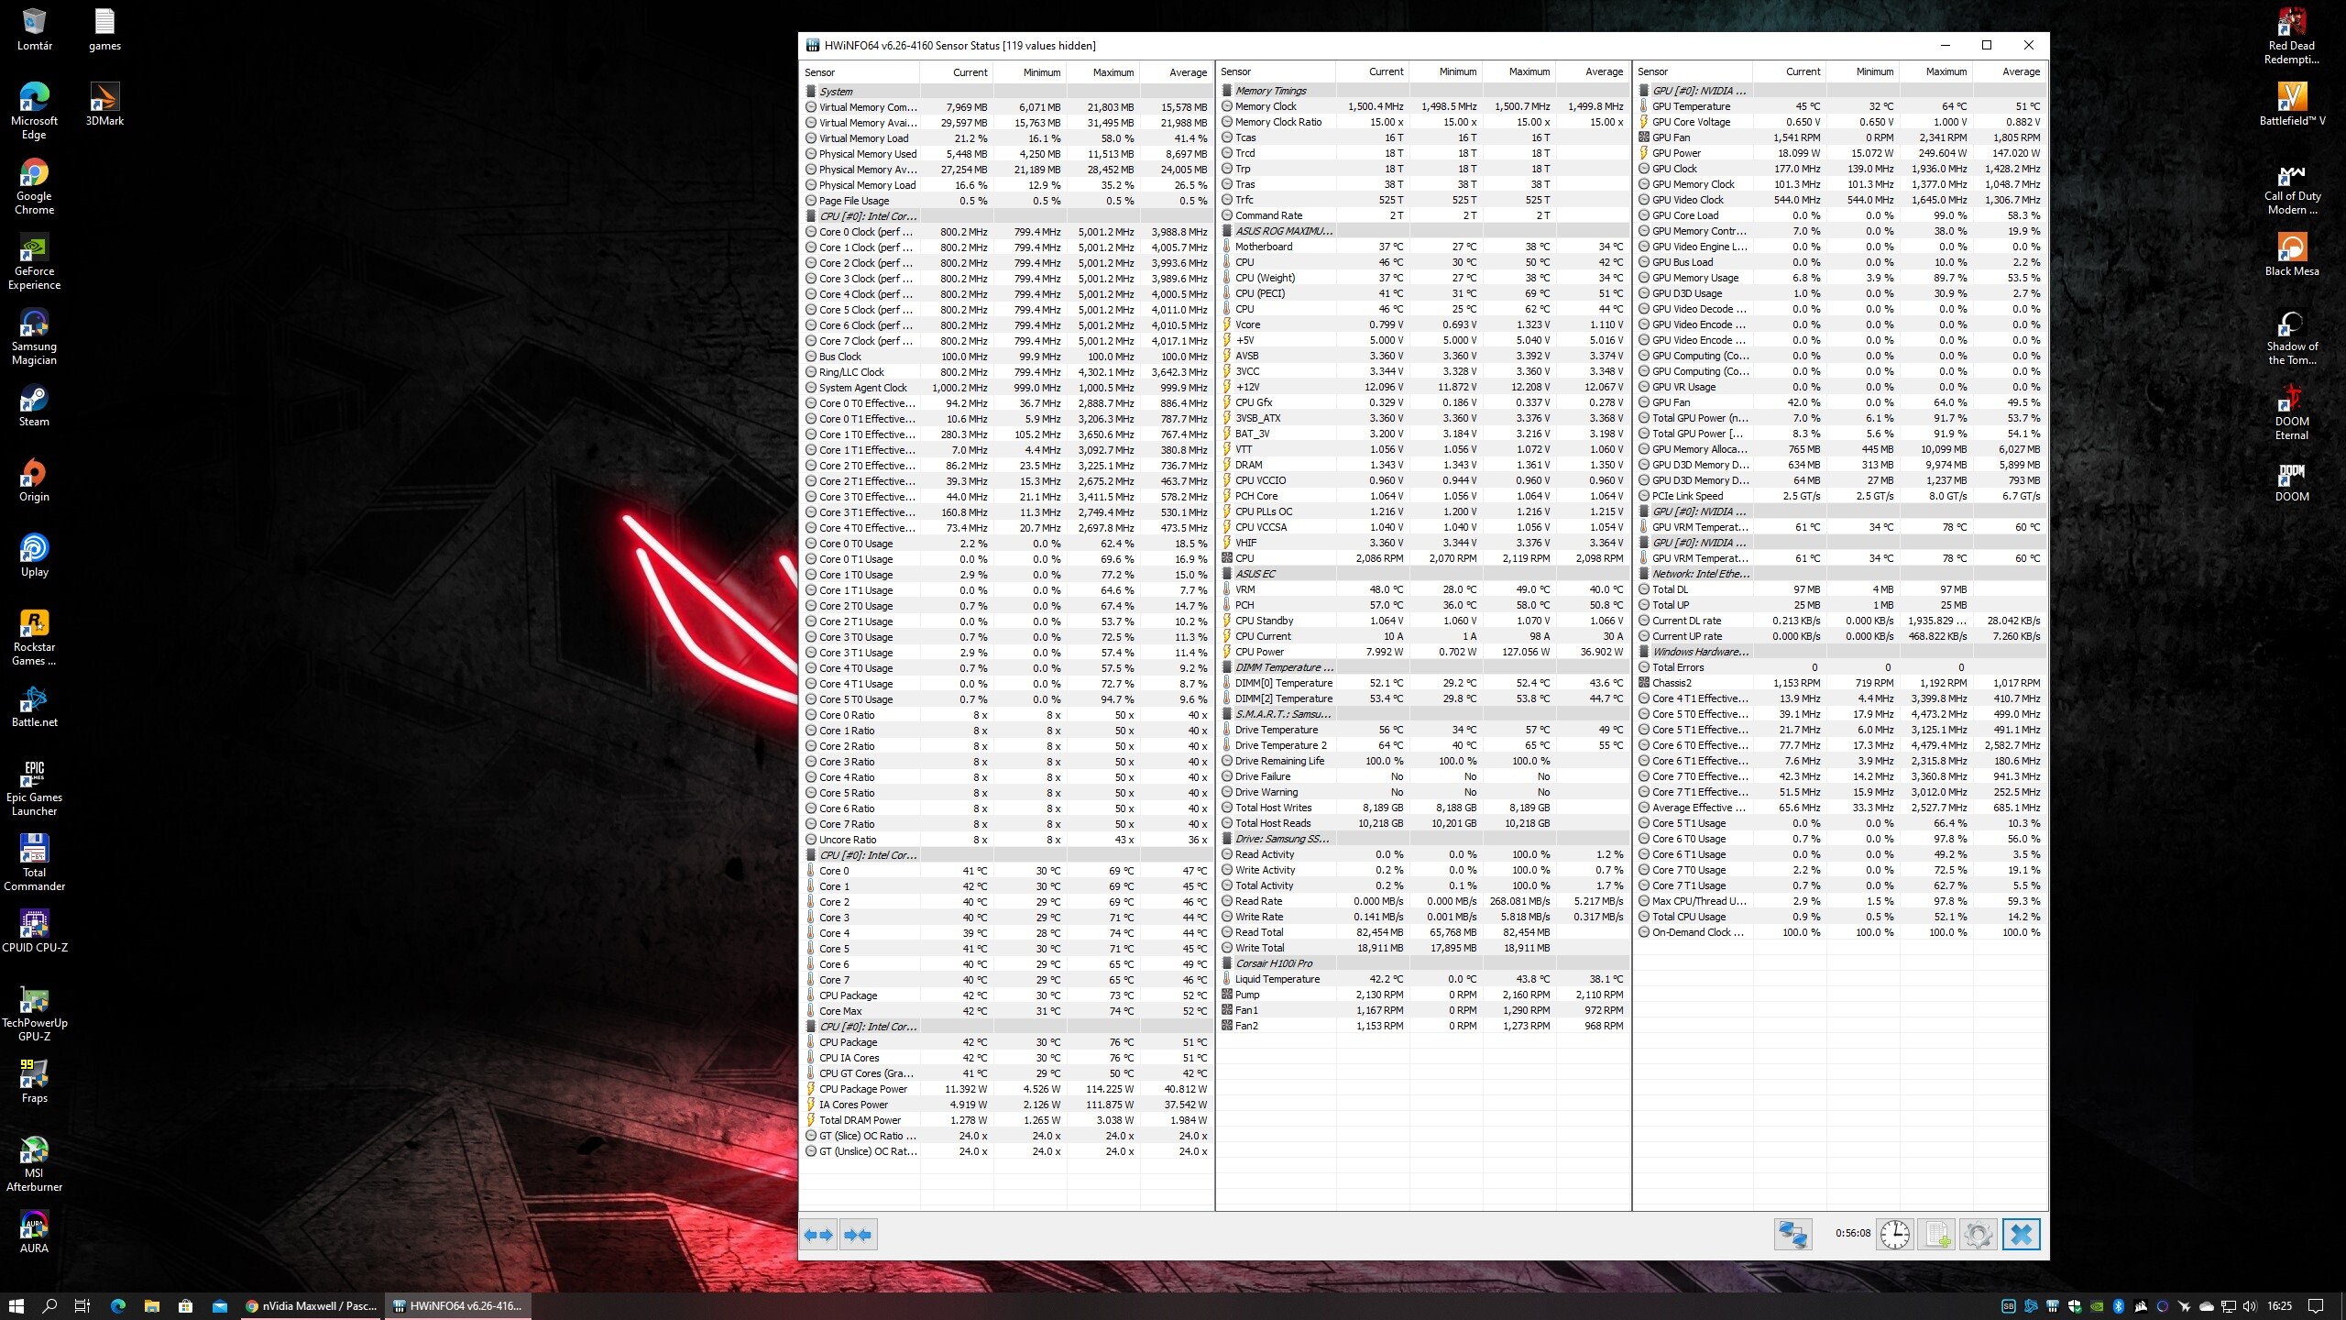
Task: Select the Battle.net desktop icon
Action: (34, 707)
